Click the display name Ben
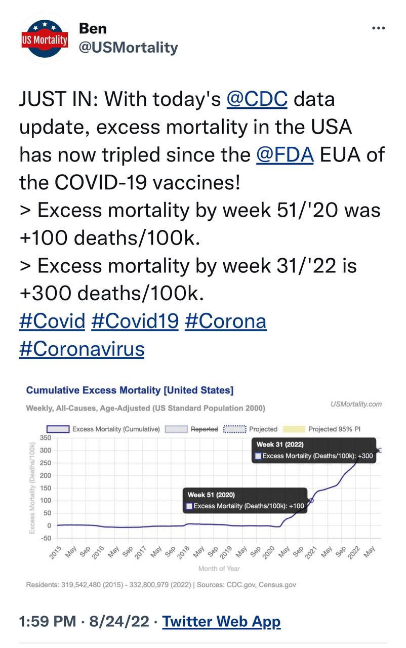 (x=93, y=29)
